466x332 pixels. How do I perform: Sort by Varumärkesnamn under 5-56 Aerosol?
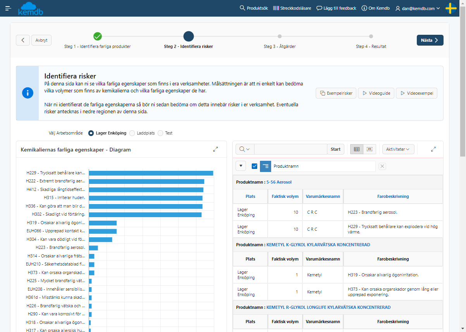point(323,196)
